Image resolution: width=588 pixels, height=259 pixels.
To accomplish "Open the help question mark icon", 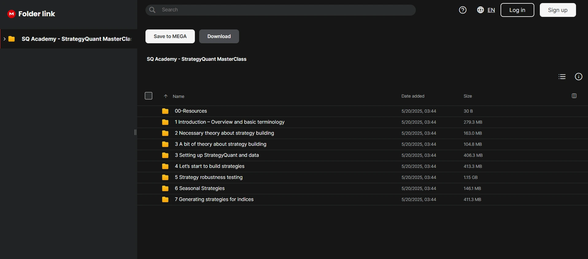I will [463, 10].
